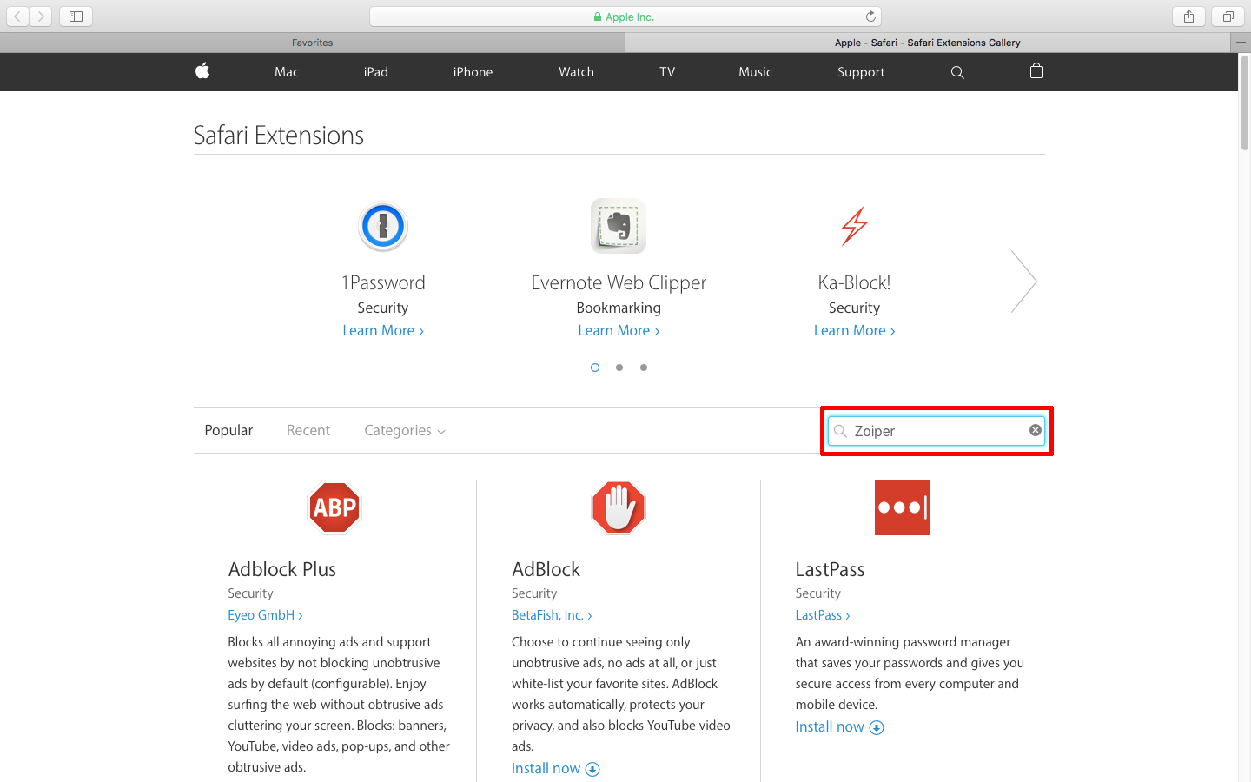This screenshot has width=1251, height=782.
Task: Show Safari sidebar with toolbar button
Action: [x=76, y=17]
